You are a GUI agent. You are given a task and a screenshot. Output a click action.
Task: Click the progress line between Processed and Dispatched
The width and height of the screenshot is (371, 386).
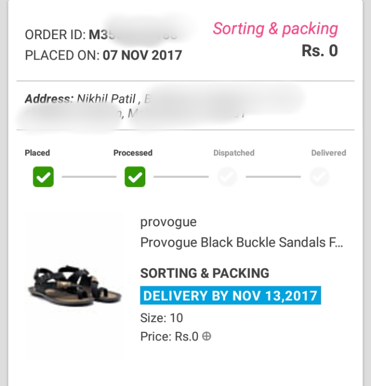[181, 177]
